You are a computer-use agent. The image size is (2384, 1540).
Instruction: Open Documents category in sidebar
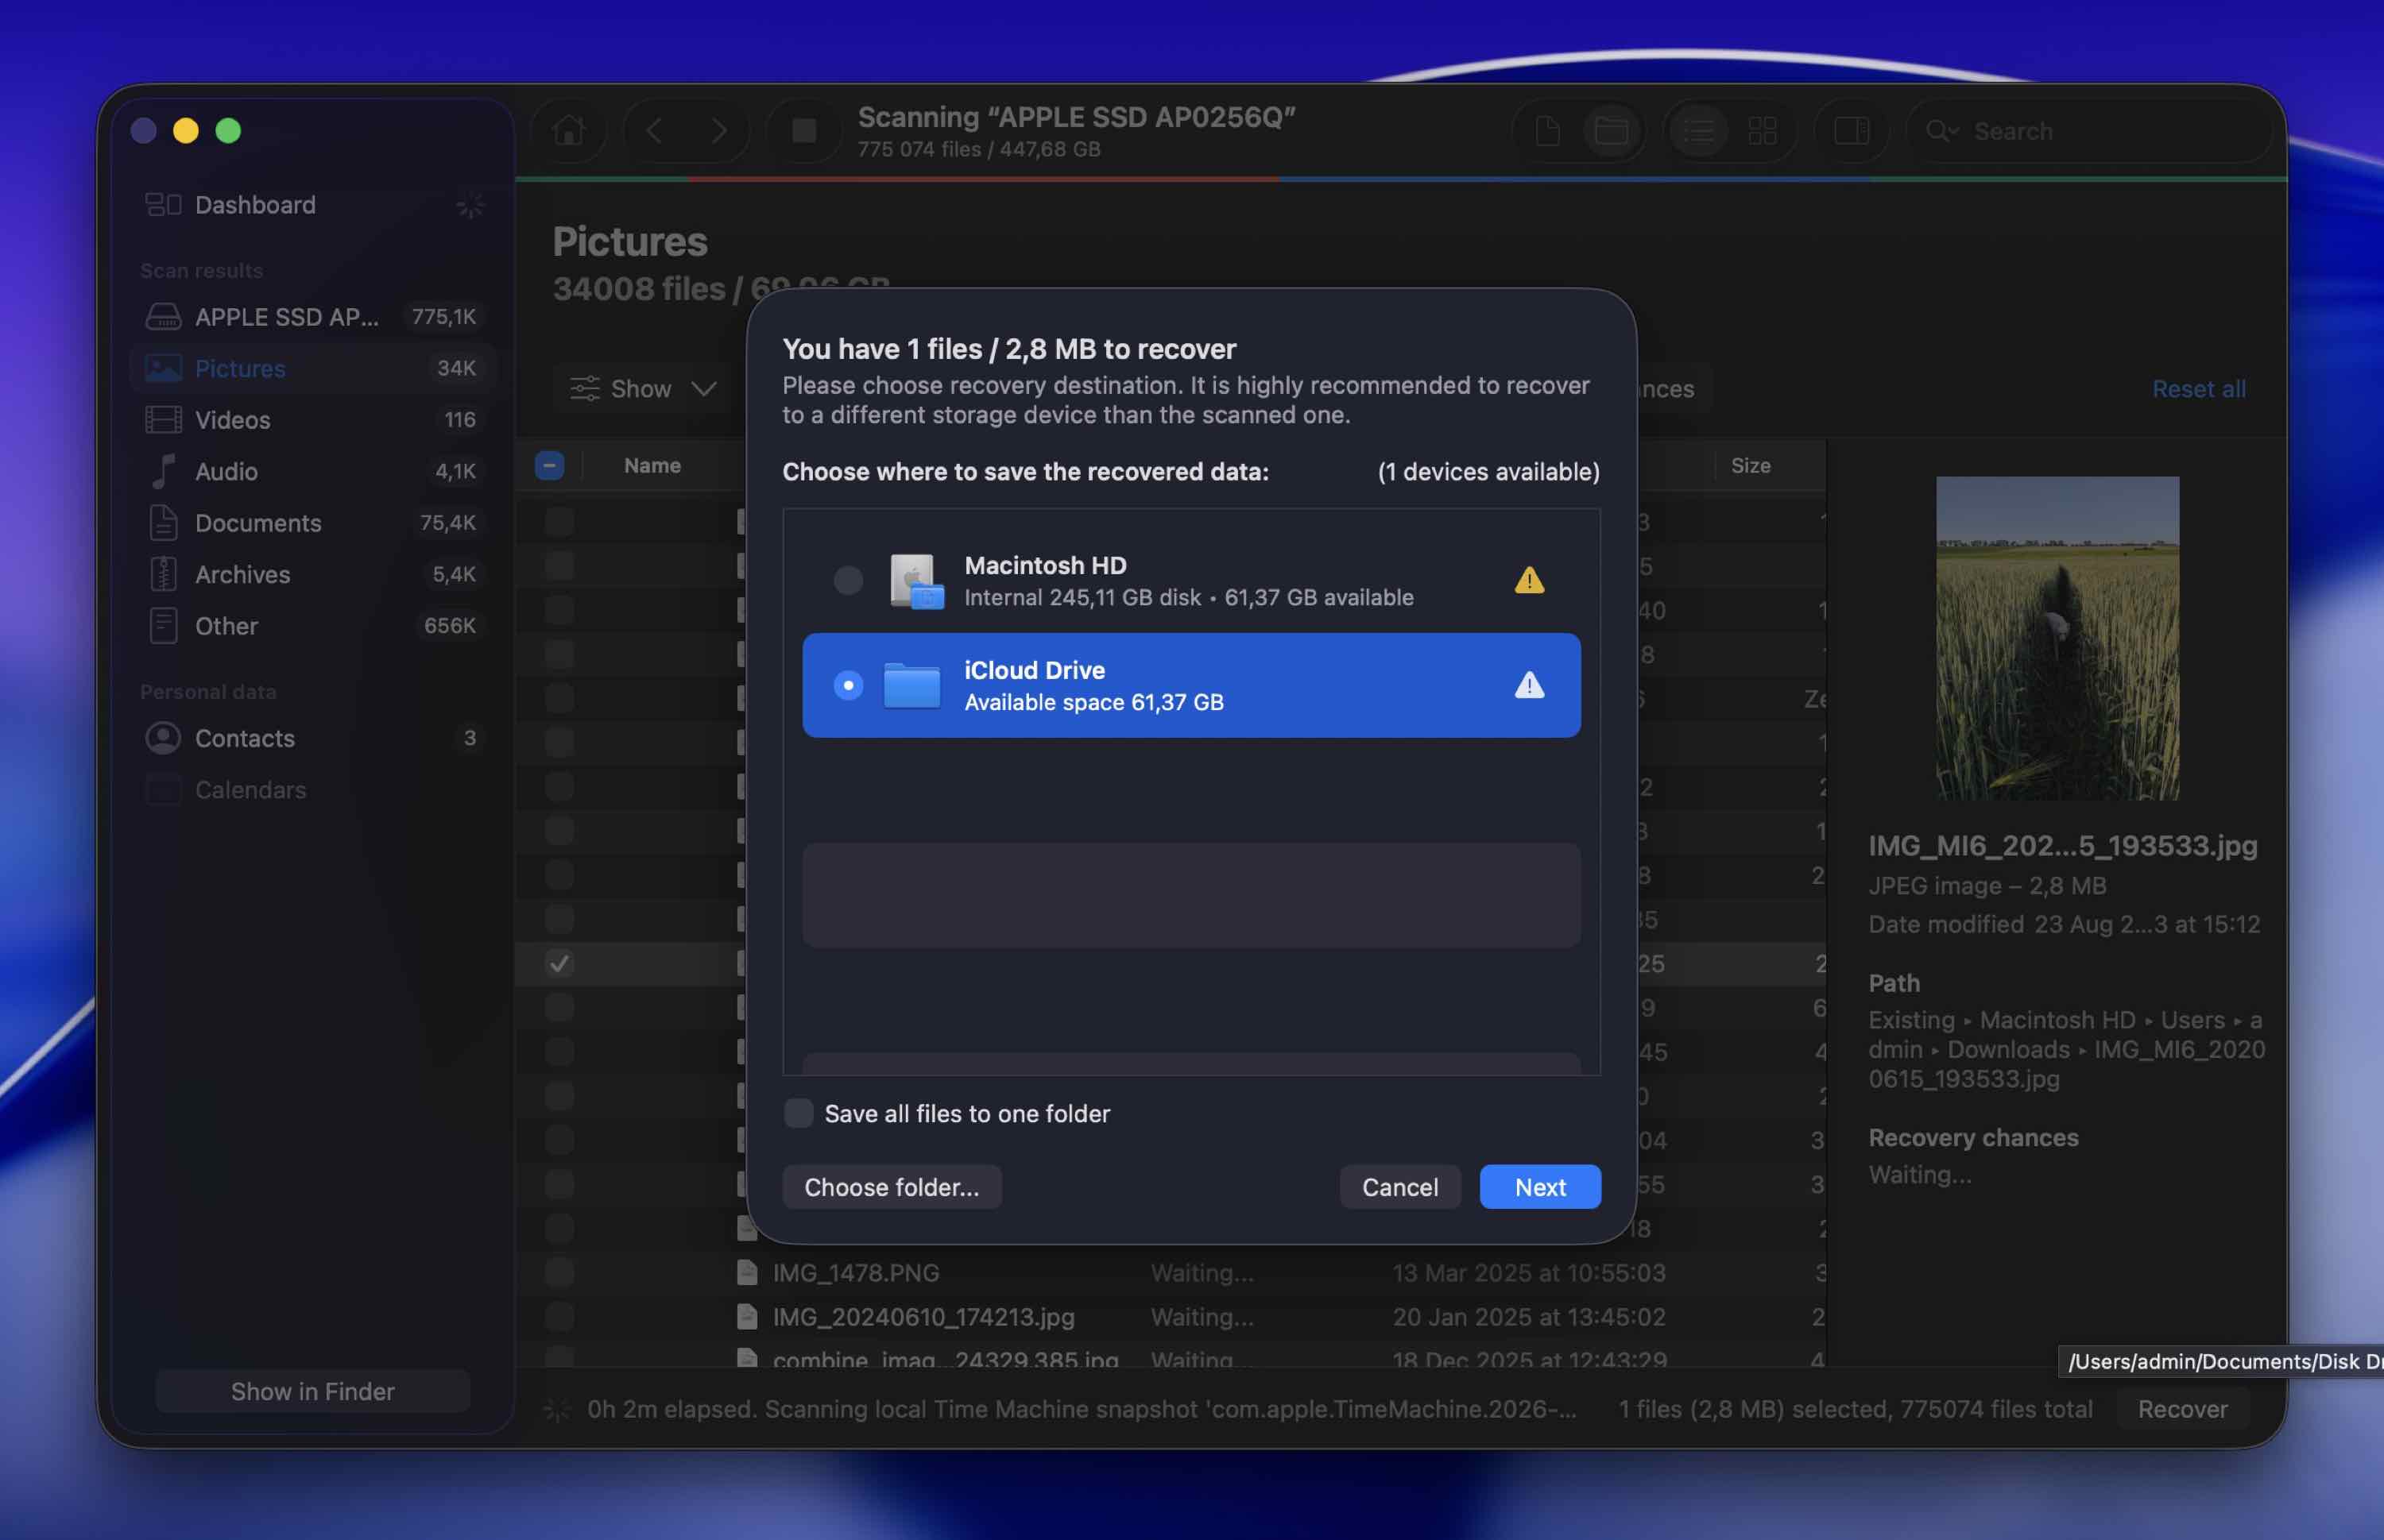[x=258, y=523]
